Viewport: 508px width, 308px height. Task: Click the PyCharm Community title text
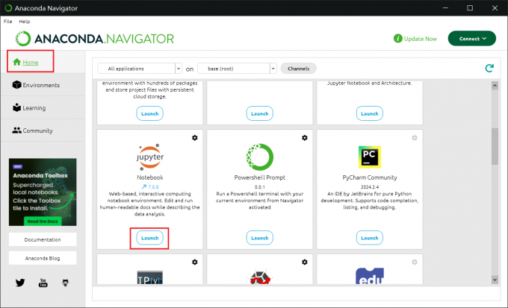370,177
